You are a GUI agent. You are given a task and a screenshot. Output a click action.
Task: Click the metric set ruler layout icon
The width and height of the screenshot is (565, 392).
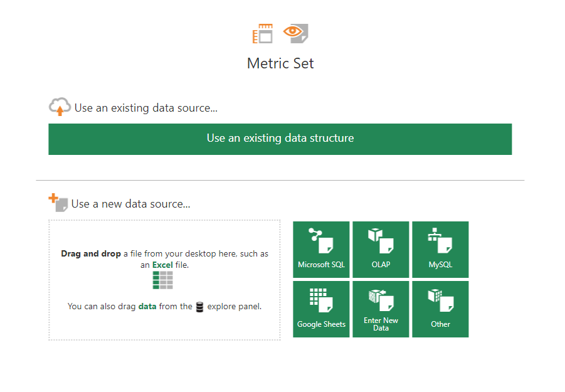tap(263, 33)
